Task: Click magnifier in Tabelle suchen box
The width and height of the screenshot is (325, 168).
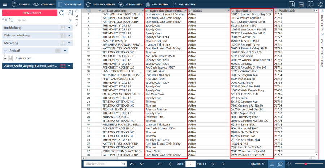Action: (x=123, y=164)
